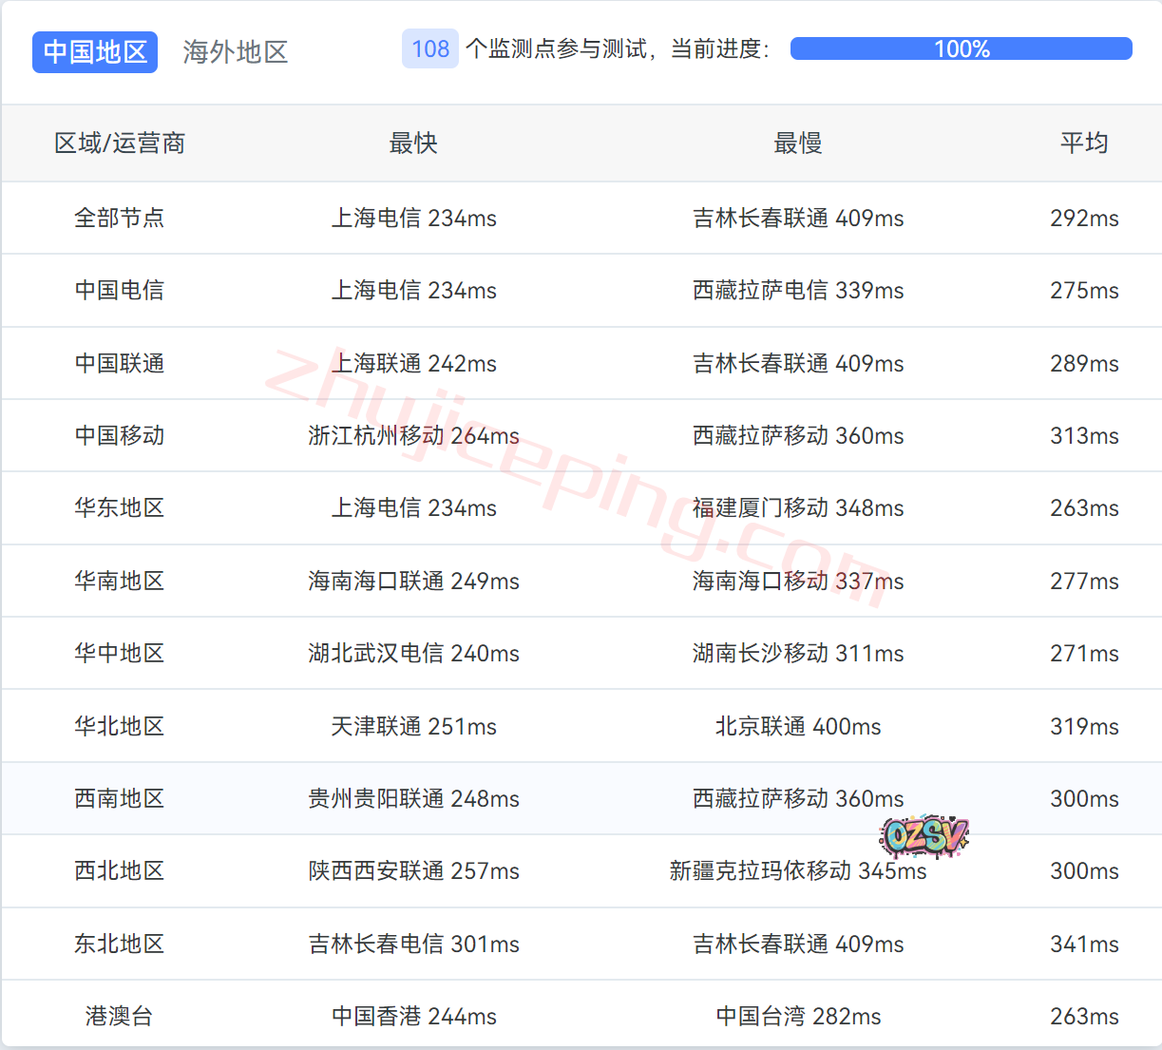The image size is (1162, 1050).
Task: Click the 108 monitoring points badge
Action: coord(429,49)
